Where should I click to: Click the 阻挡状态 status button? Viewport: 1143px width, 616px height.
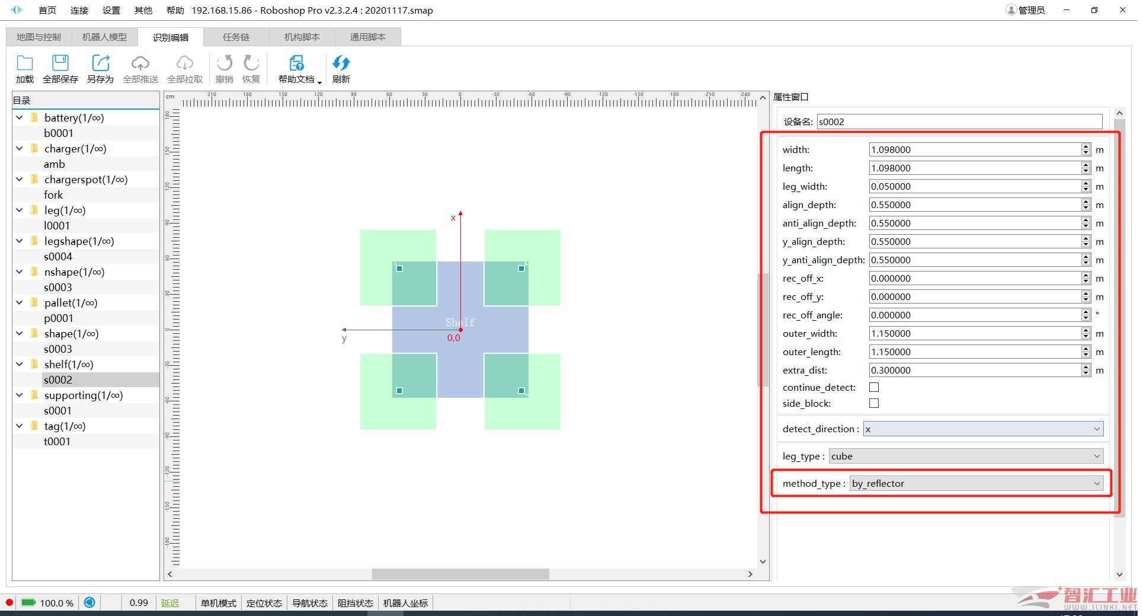pos(356,603)
